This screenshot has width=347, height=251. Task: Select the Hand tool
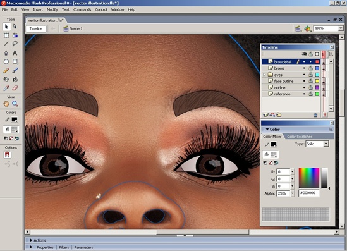[x=6, y=104]
